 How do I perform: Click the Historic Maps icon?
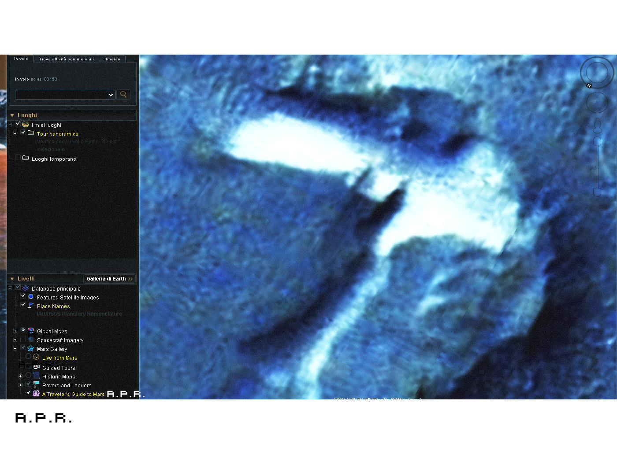(36, 376)
